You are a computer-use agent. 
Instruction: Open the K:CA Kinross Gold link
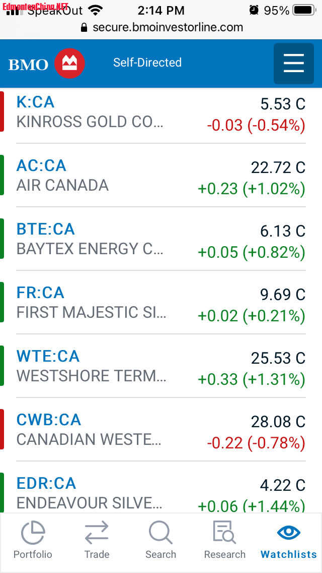click(35, 102)
